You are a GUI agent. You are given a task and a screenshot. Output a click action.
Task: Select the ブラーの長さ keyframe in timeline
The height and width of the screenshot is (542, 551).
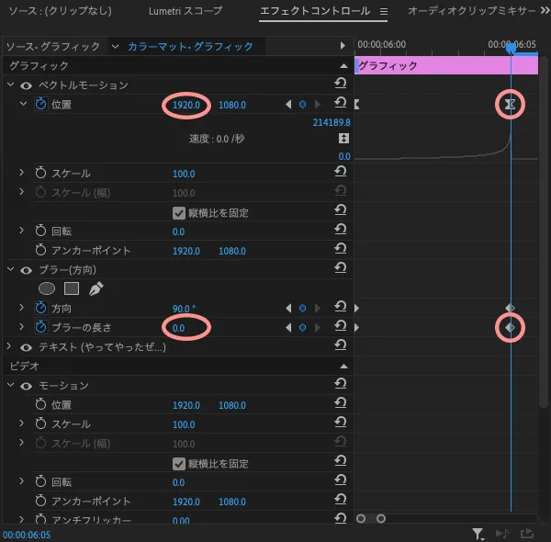(511, 327)
